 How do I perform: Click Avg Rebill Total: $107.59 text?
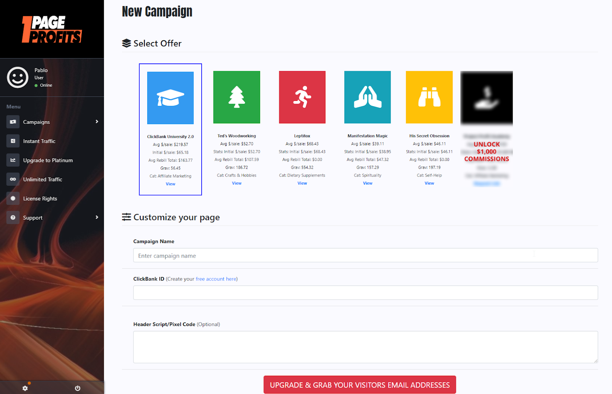click(x=237, y=159)
